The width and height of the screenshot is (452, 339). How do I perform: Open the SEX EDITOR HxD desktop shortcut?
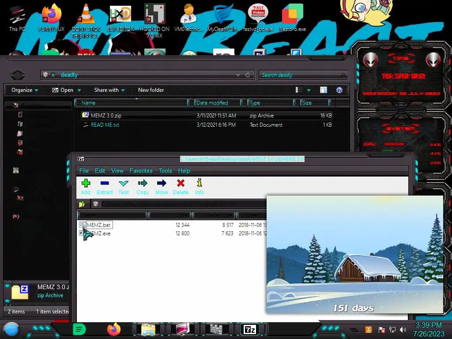(x=121, y=18)
